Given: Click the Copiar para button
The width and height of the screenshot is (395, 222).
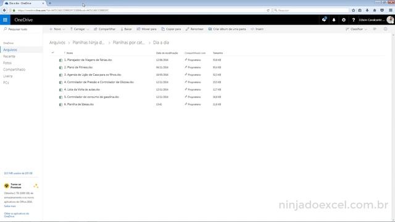Looking at the screenshot, I should 171,29.
